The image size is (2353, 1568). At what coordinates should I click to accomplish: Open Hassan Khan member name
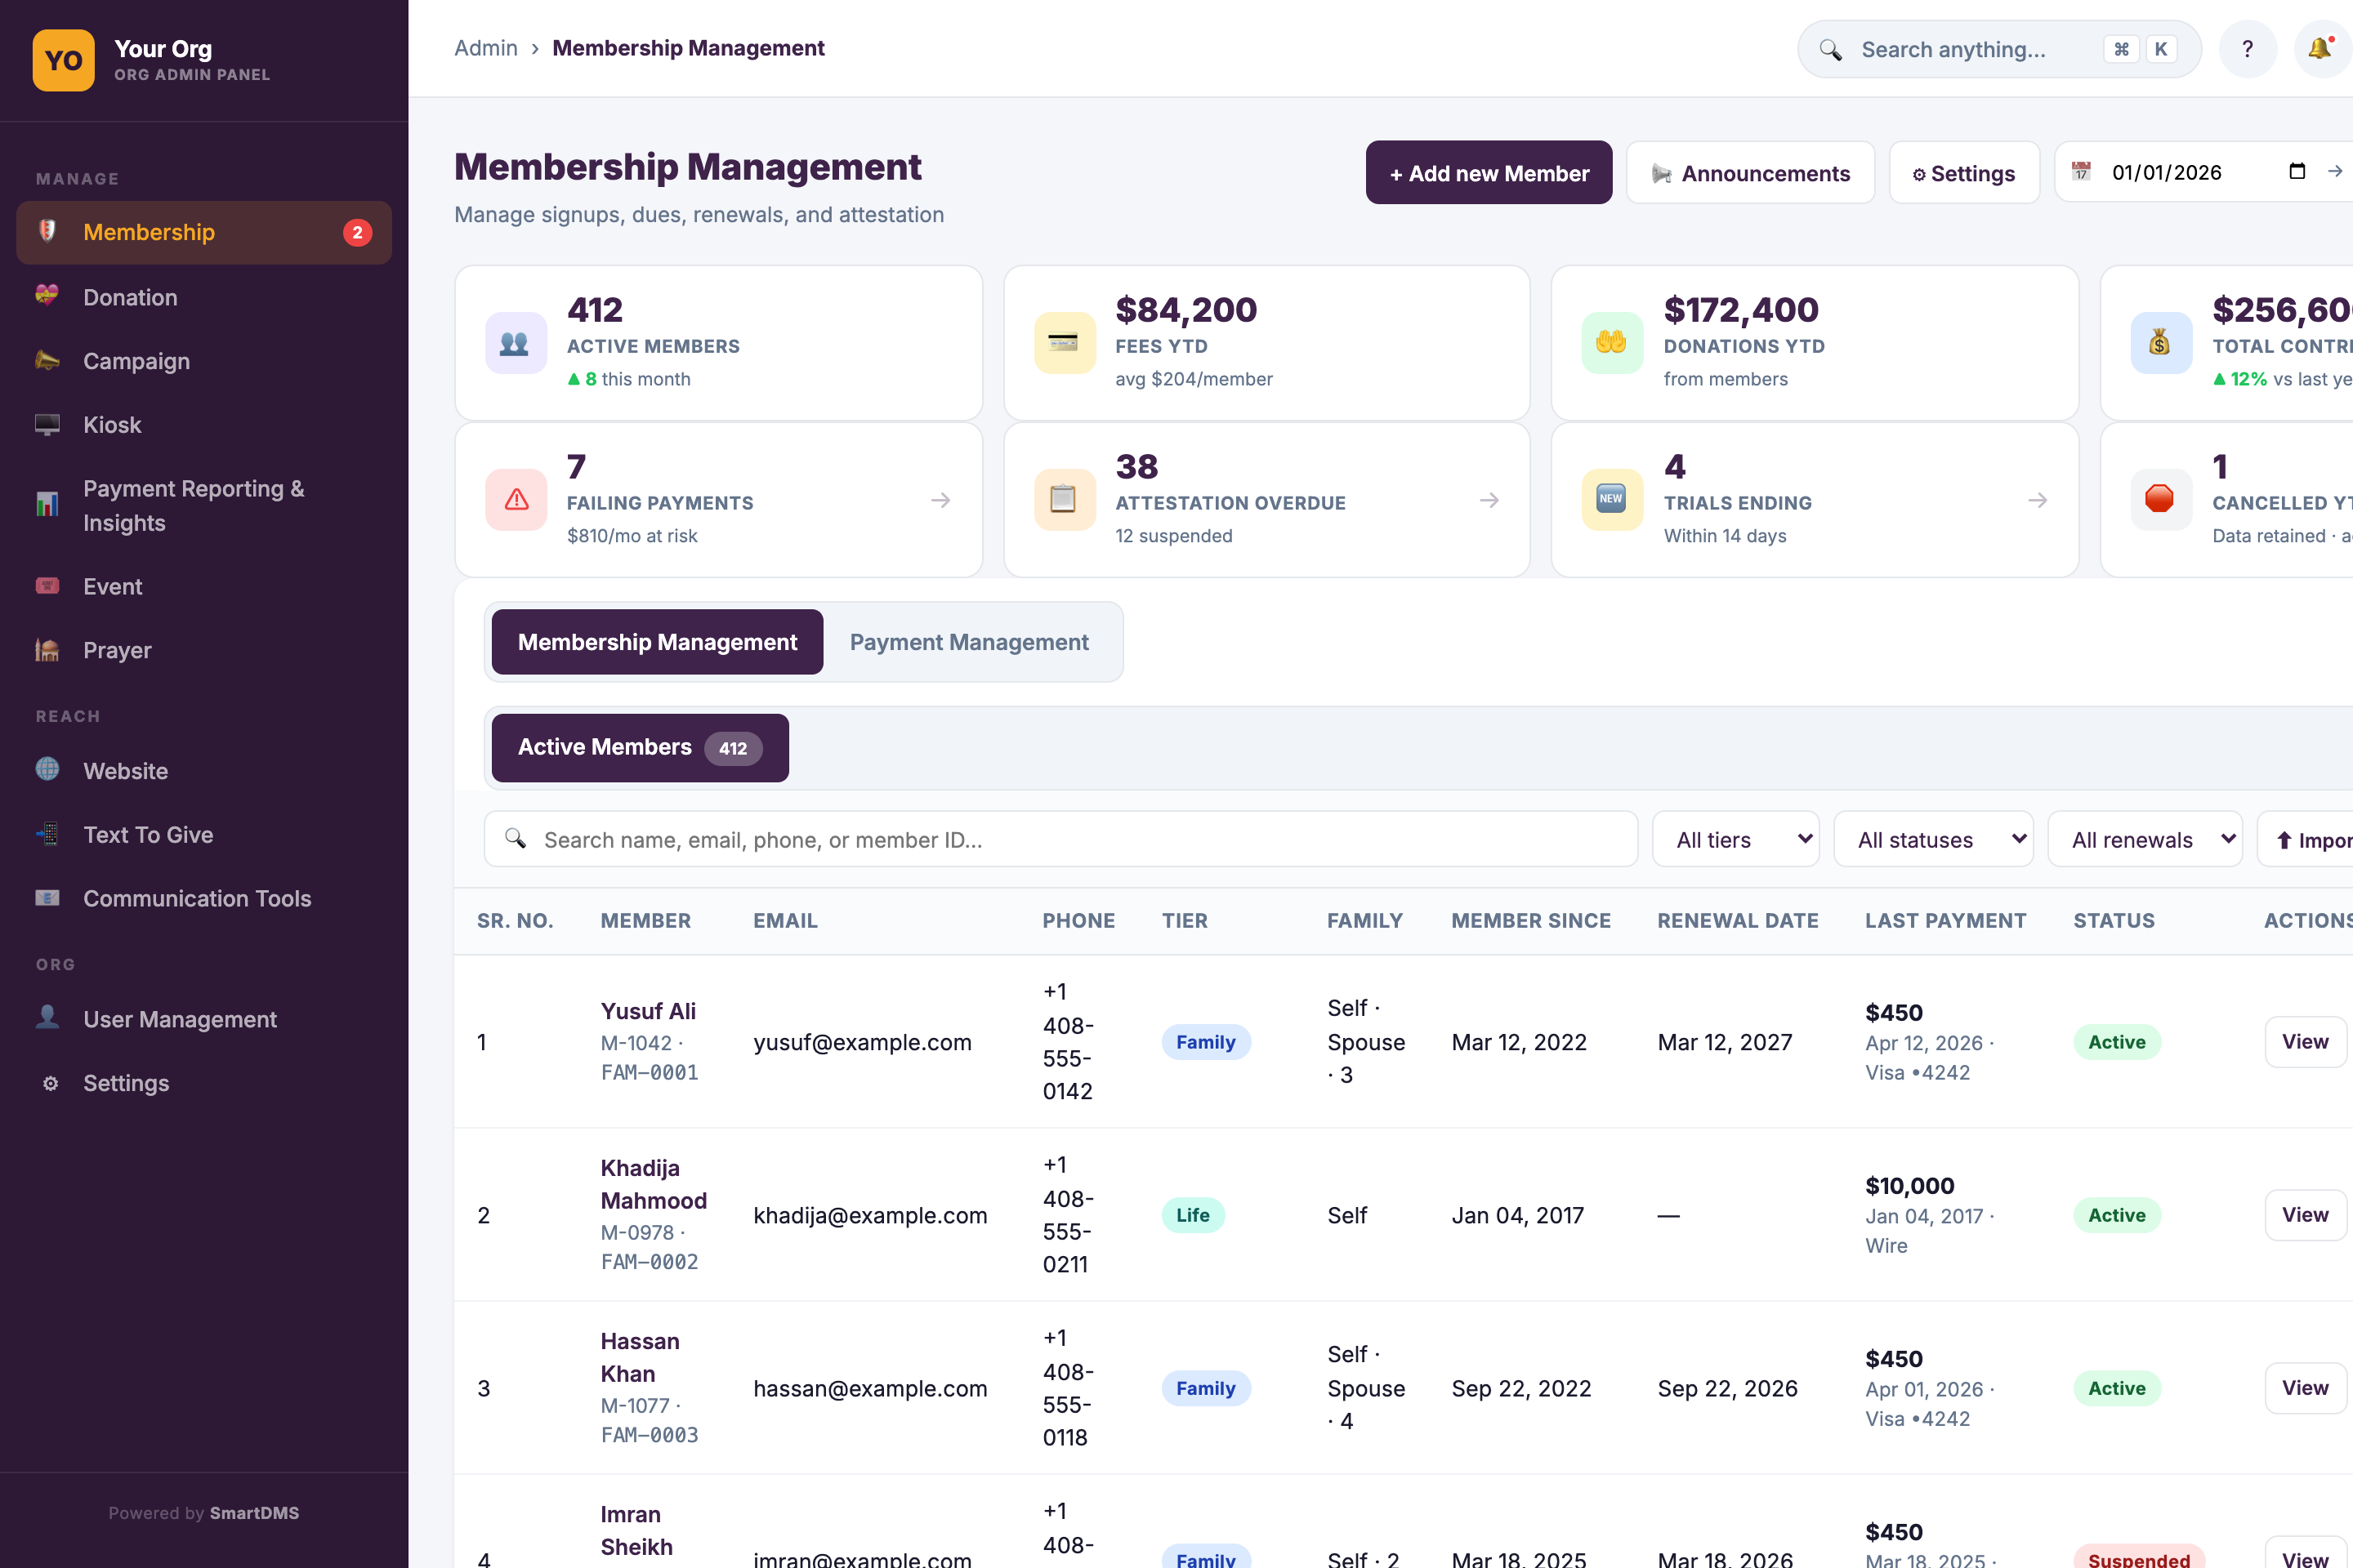(x=639, y=1357)
